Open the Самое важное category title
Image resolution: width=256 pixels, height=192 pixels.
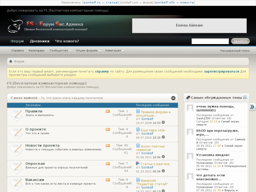pyautogui.click(x=24, y=98)
